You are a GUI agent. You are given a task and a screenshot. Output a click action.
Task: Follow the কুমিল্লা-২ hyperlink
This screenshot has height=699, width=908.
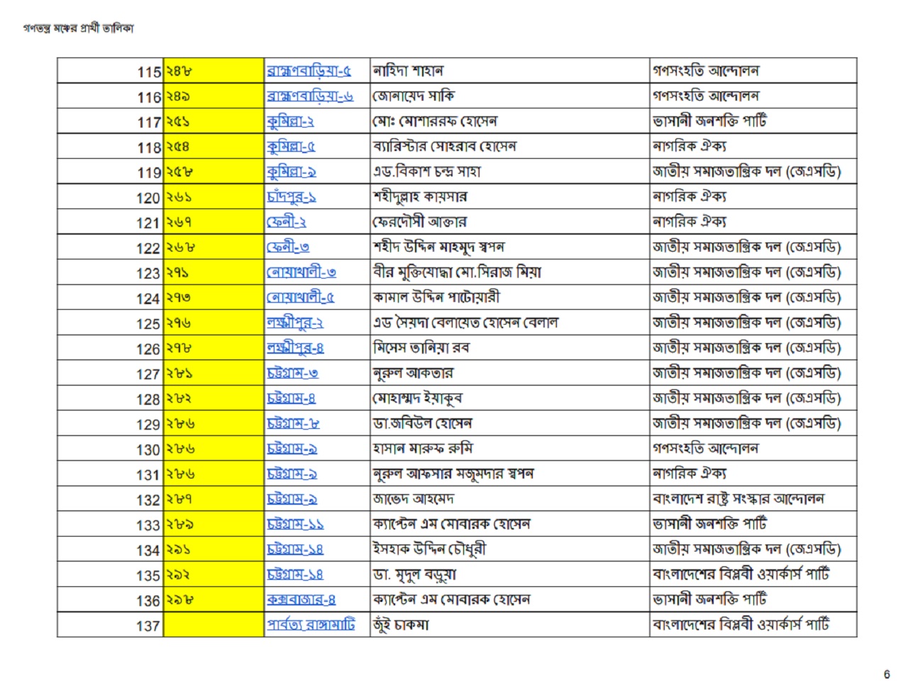click(x=290, y=121)
